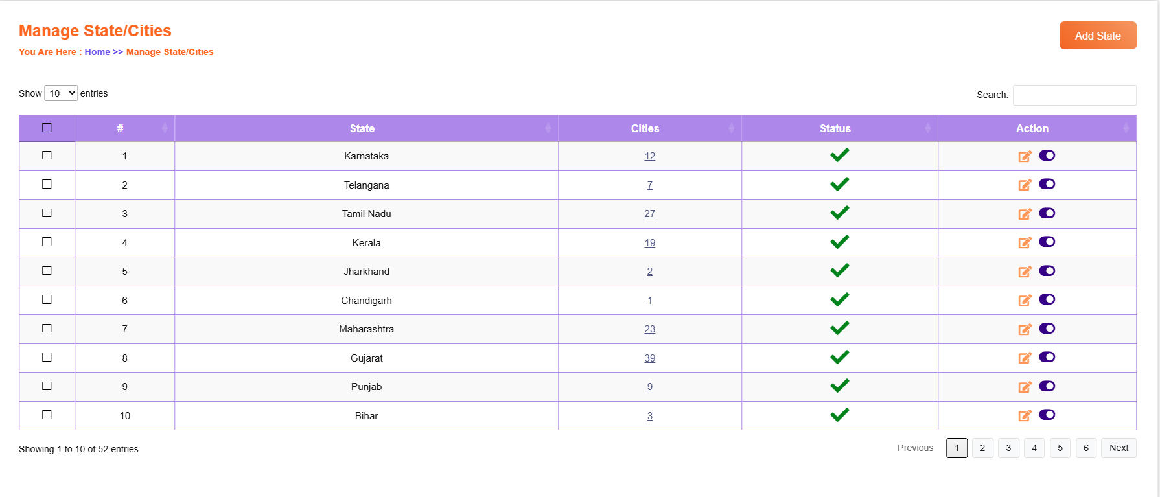Jump to page 6

(x=1086, y=448)
